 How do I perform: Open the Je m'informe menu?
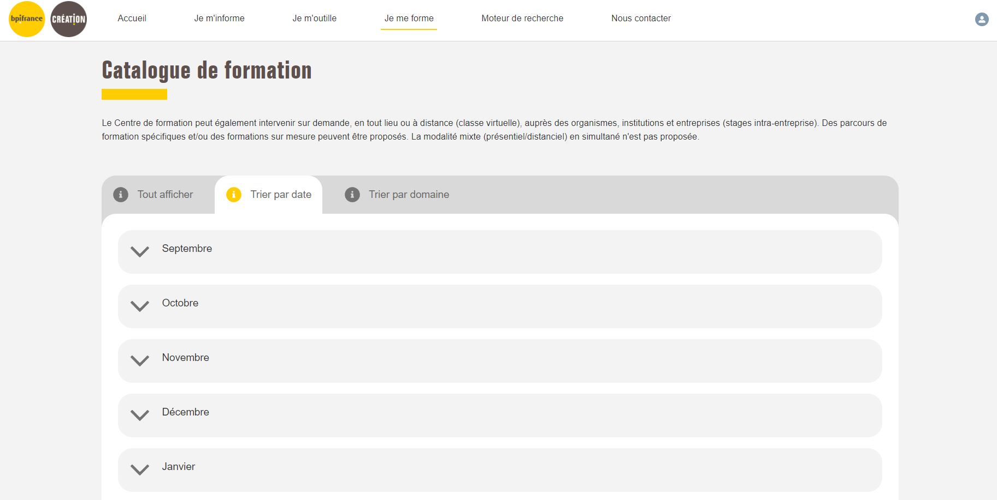(220, 19)
